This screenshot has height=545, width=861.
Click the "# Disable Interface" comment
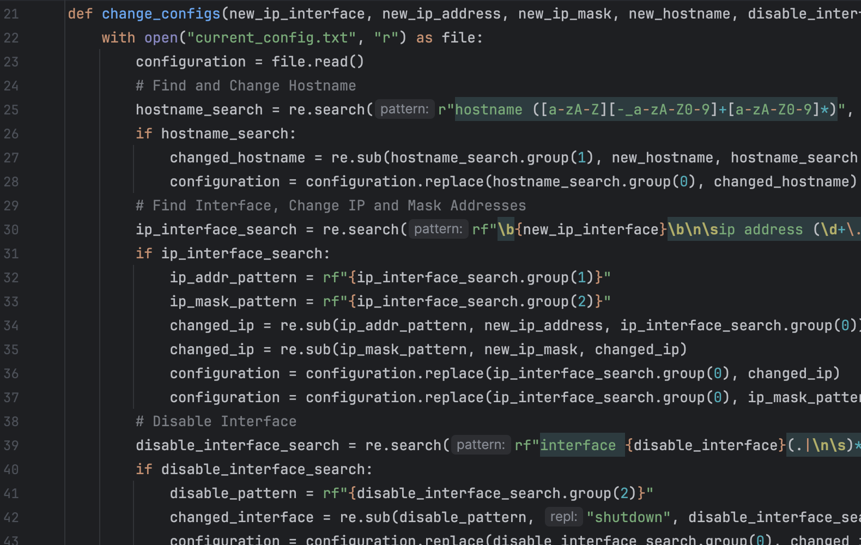tap(216, 421)
